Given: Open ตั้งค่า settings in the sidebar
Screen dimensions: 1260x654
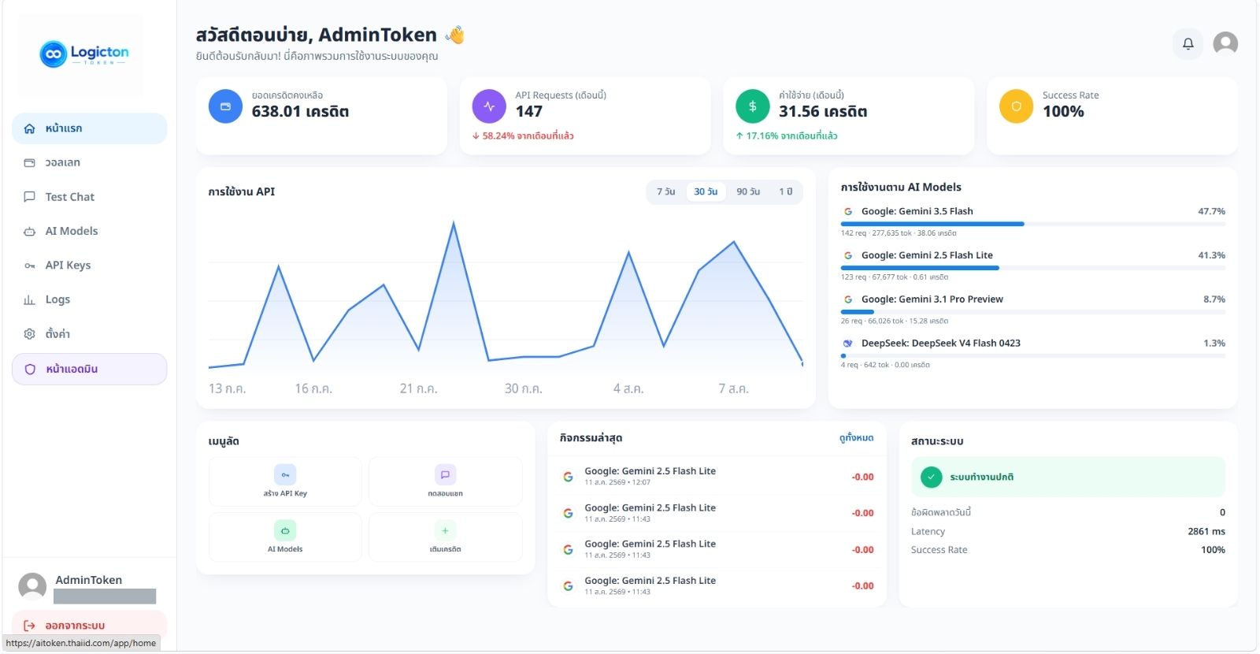Looking at the screenshot, I should point(89,334).
